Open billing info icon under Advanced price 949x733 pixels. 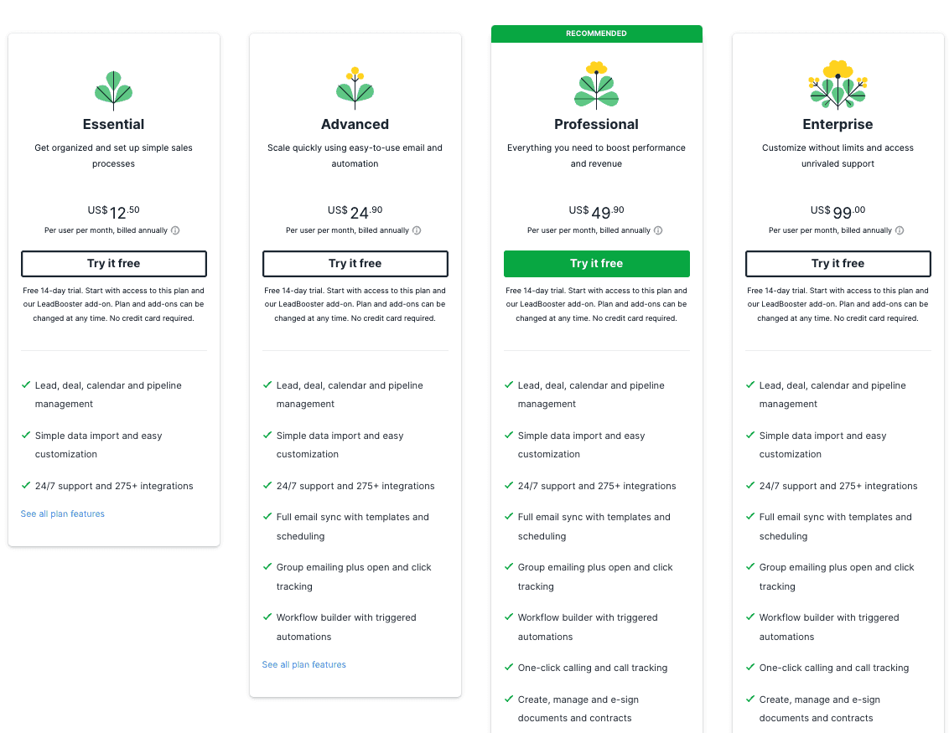pos(417,230)
